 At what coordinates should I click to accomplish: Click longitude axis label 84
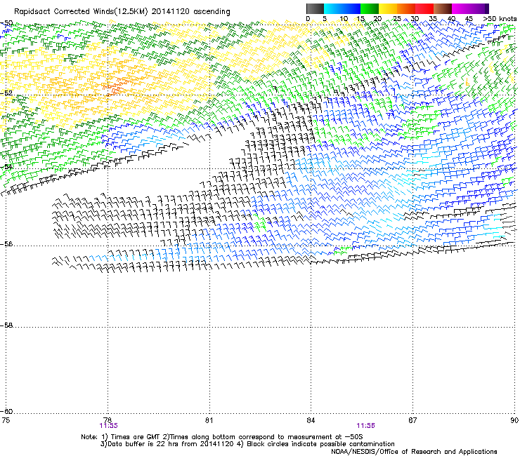click(311, 420)
